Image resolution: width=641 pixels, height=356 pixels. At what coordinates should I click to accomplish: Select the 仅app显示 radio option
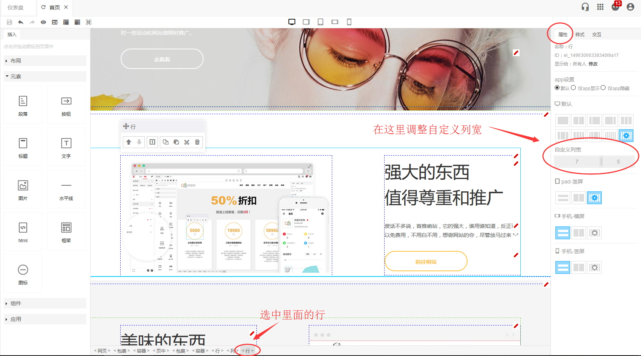pos(574,88)
